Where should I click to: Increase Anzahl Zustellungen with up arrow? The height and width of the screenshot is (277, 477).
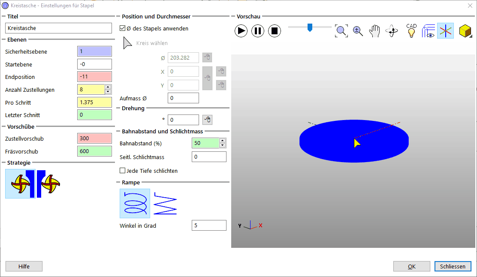(108, 87)
